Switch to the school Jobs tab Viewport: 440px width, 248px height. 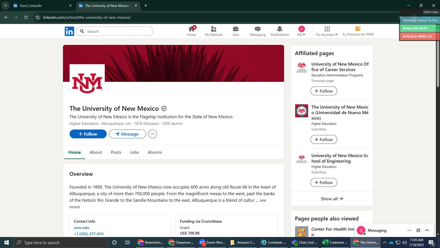coord(134,152)
